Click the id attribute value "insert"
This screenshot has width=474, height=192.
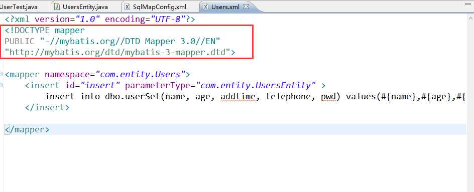(x=100, y=85)
